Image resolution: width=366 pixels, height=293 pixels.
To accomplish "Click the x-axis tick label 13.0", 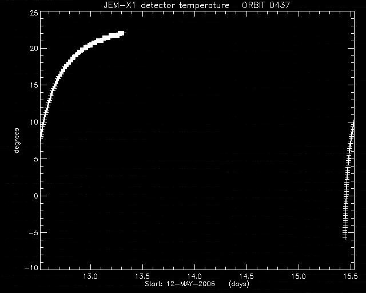I will coord(90,276).
